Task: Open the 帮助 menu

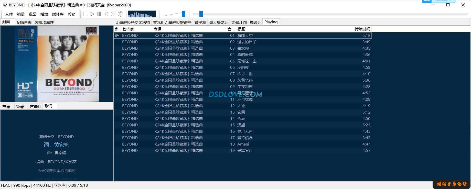Action: 72,14
